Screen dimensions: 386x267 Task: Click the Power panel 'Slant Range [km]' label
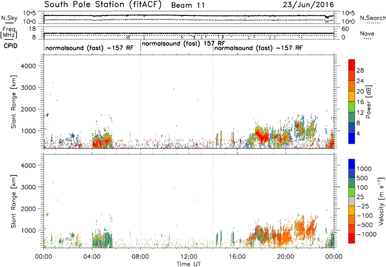14,102
